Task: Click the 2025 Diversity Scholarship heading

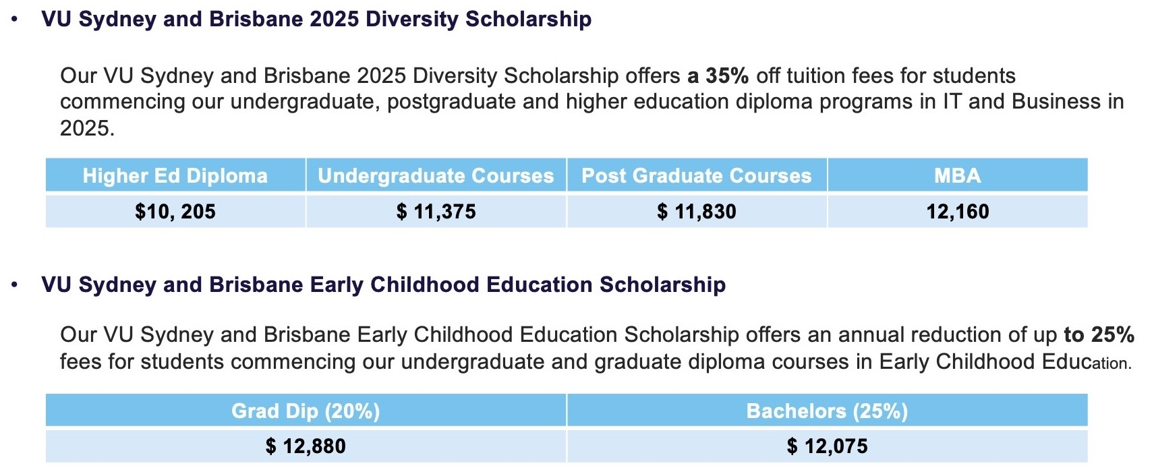Action: [316, 19]
